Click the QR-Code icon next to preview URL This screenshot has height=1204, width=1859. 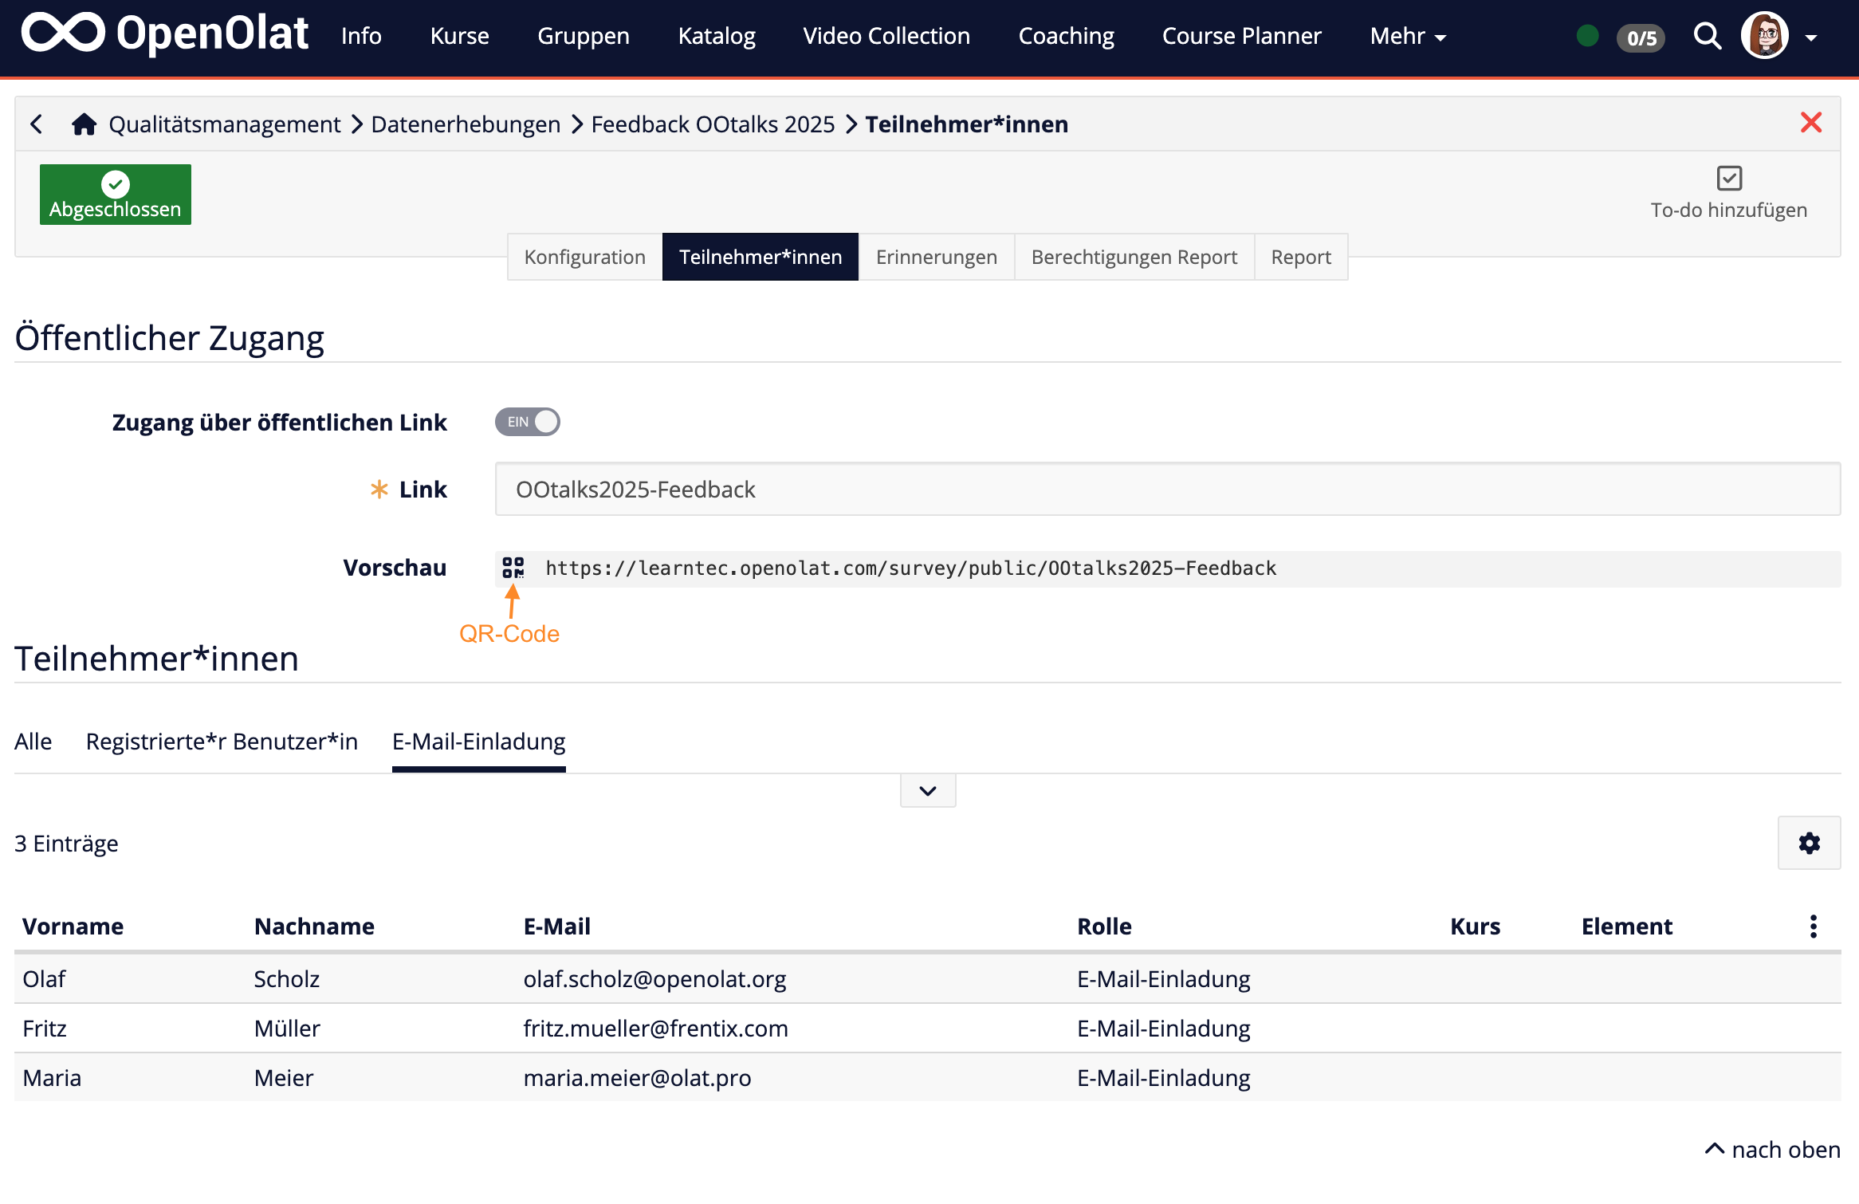click(513, 568)
